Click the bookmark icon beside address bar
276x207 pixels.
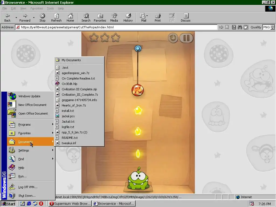[x=227, y=27]
